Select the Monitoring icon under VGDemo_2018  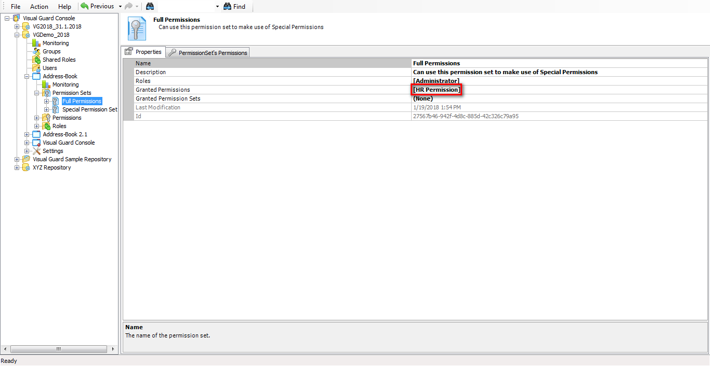[x=36, y=43]
